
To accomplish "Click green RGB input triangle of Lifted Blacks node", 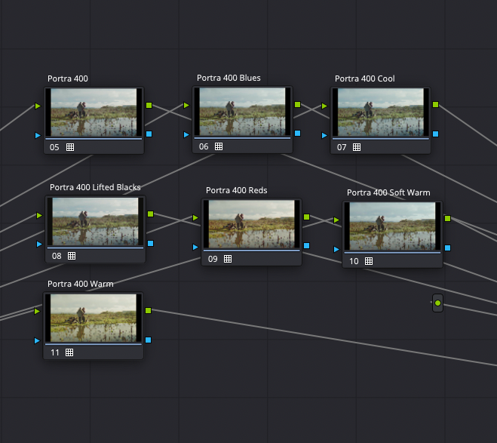I will click(x=39, y=215).
